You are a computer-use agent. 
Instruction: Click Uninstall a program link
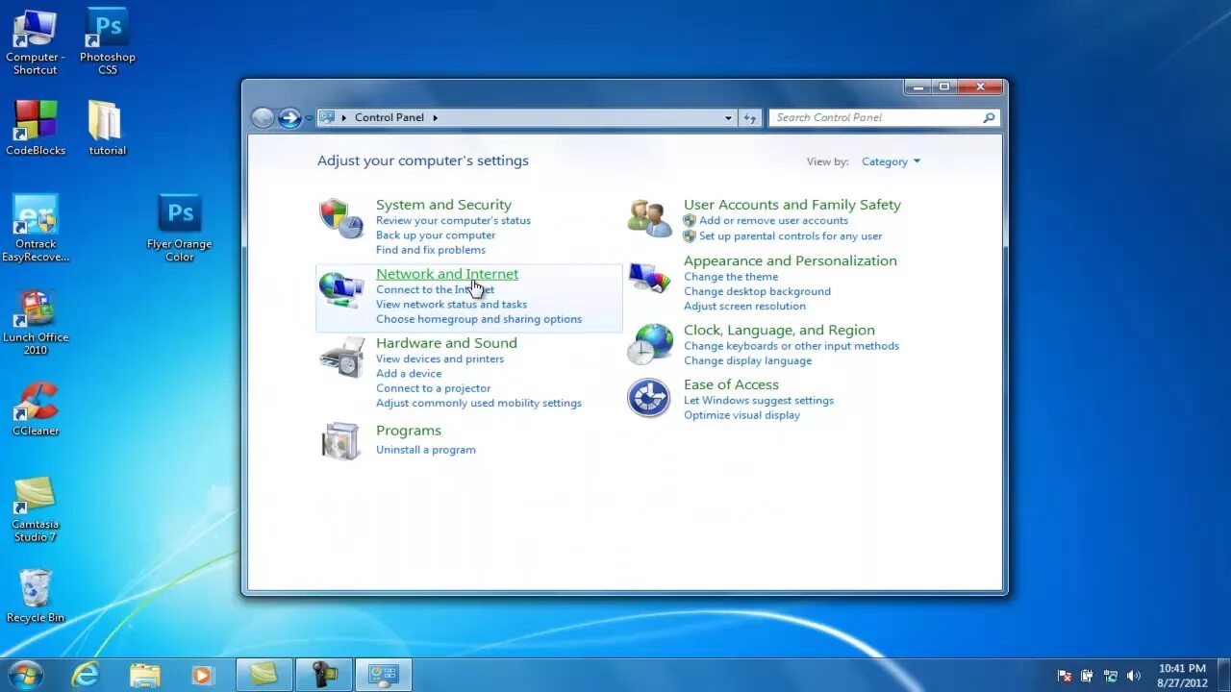pos(426,450)
